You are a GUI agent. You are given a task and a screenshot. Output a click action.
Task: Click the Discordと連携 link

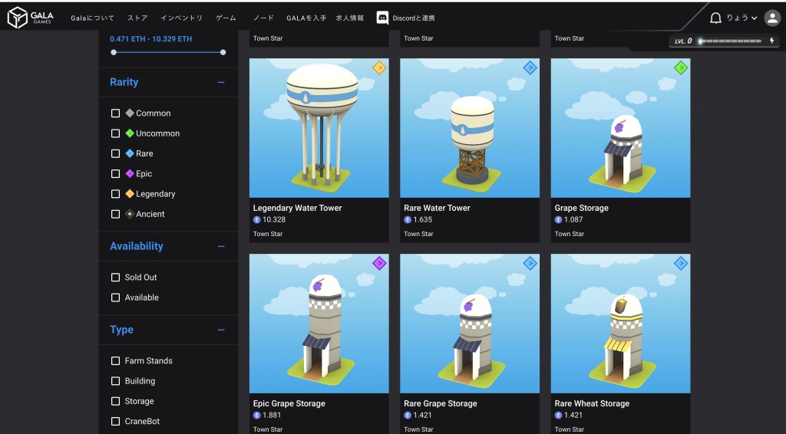click(414, 18)
